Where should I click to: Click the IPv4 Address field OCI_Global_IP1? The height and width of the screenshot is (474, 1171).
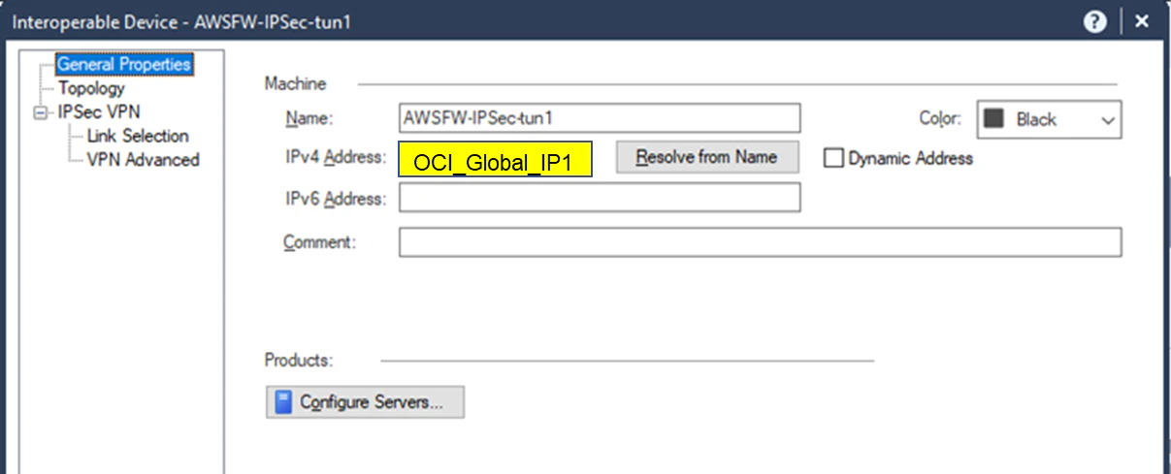tap(495, 162)
